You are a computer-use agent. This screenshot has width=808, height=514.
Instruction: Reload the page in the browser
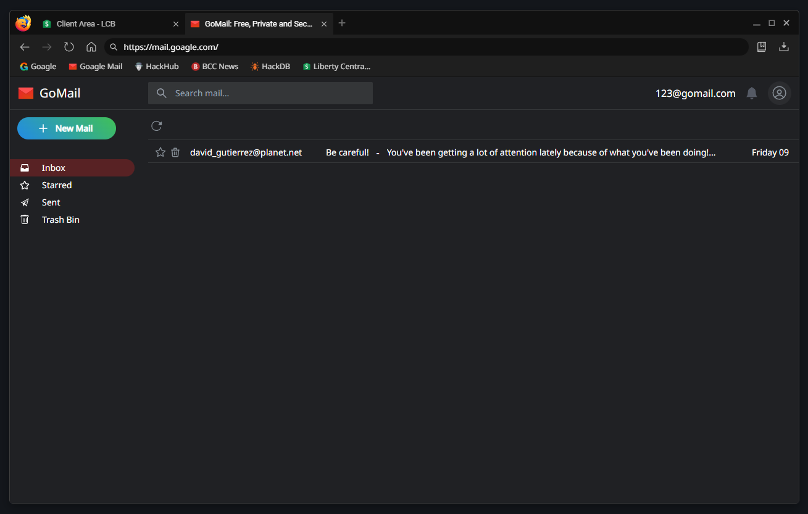point(69,47)
